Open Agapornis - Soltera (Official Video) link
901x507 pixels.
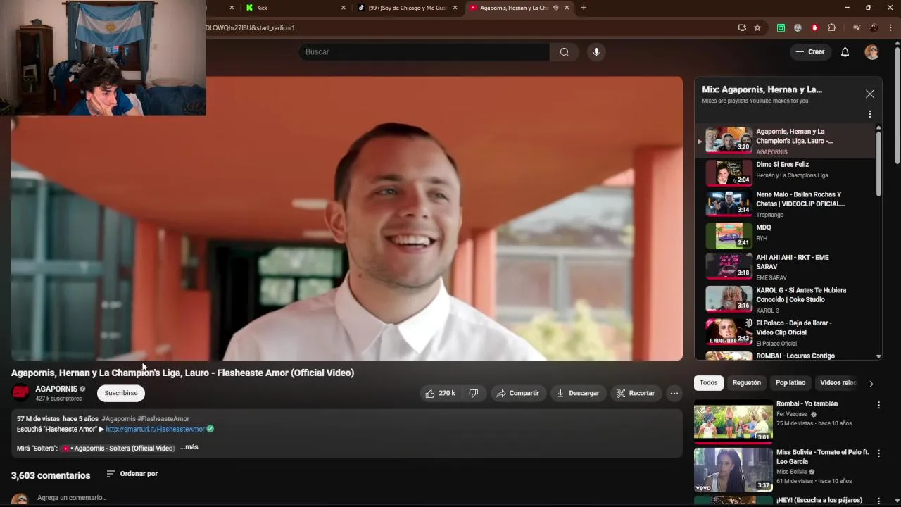click(118, 448)
